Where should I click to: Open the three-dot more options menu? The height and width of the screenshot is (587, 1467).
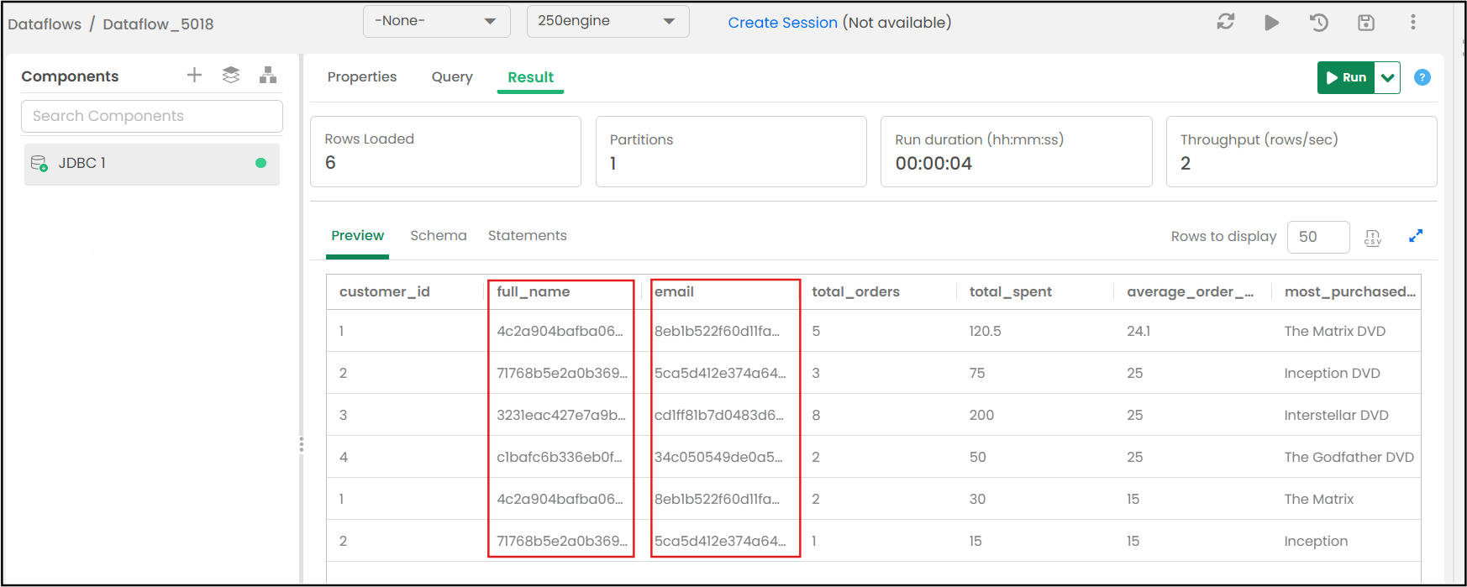click(1413, 23)
